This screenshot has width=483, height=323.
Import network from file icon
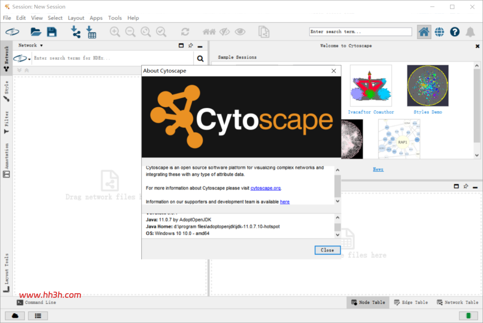click(76, 32)
